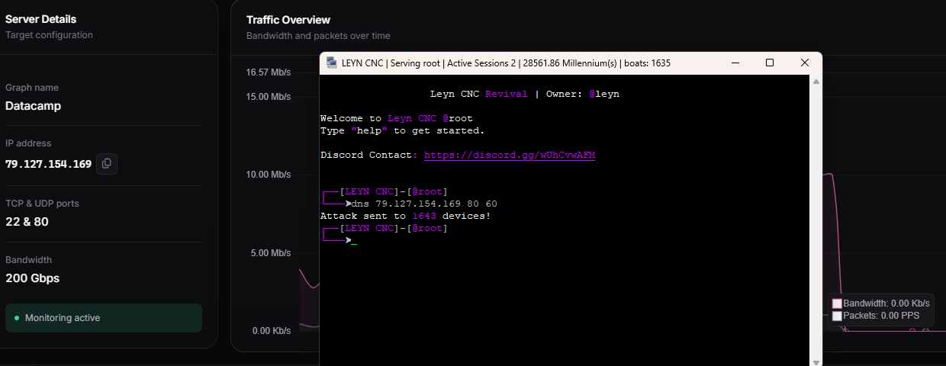Screen dimensions: 946x366
Task: Click the terminal window title text
Action: [x=507, y=63]
